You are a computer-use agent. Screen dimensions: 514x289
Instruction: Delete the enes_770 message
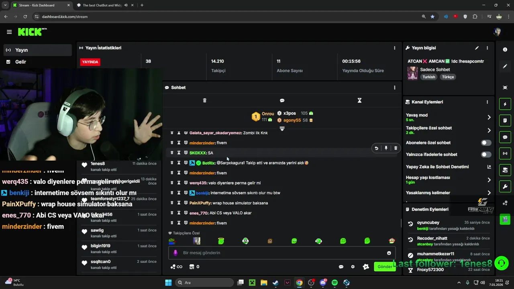click(x=172, y=213)
